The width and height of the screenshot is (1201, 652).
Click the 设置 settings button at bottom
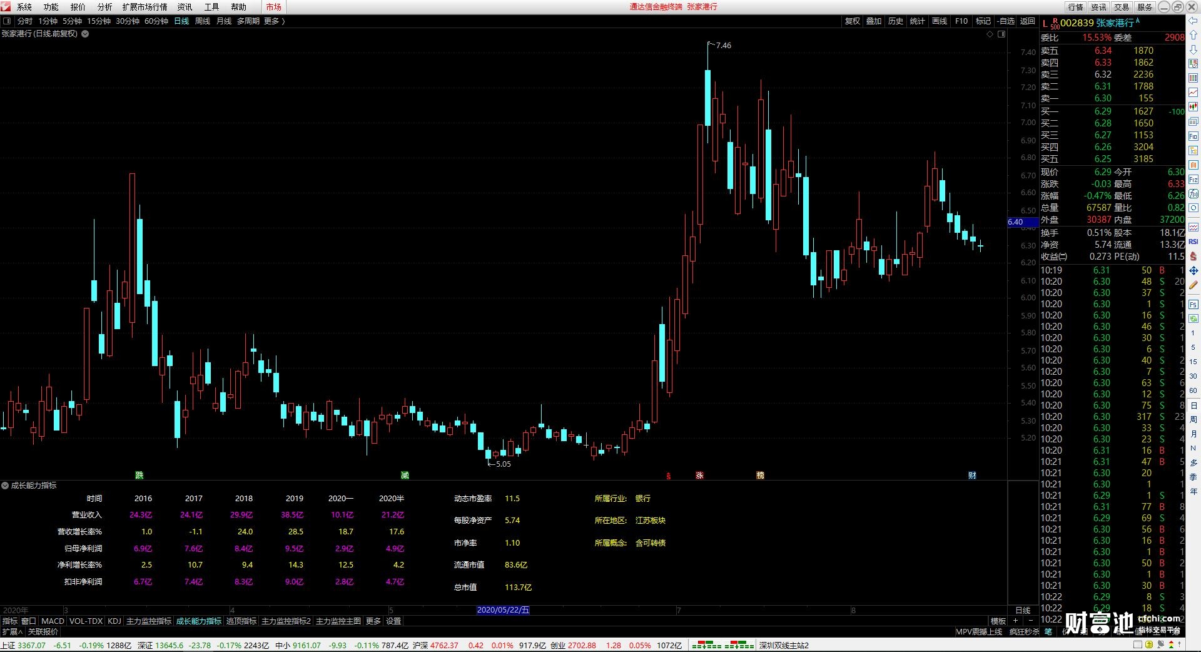pos(393,621)
